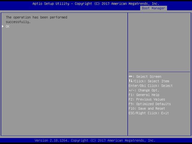Click the operation performed successfully message
This screenshot has height=144, width=192.
coord(36,19)
